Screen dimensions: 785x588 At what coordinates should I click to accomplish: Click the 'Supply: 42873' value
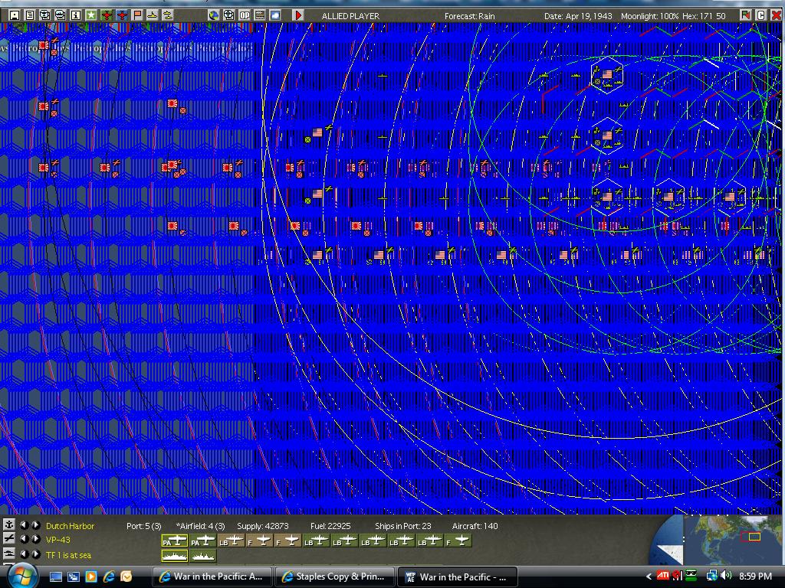pos(263,526)
